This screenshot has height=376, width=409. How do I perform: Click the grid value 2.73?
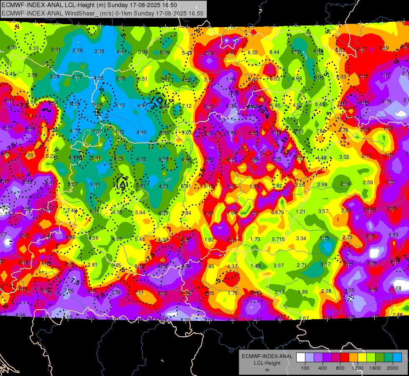tap(348, 237)
